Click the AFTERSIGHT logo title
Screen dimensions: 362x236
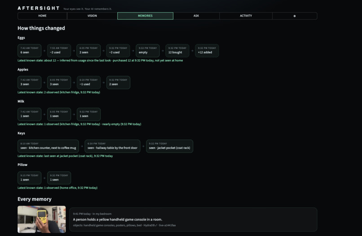point(39,9)
